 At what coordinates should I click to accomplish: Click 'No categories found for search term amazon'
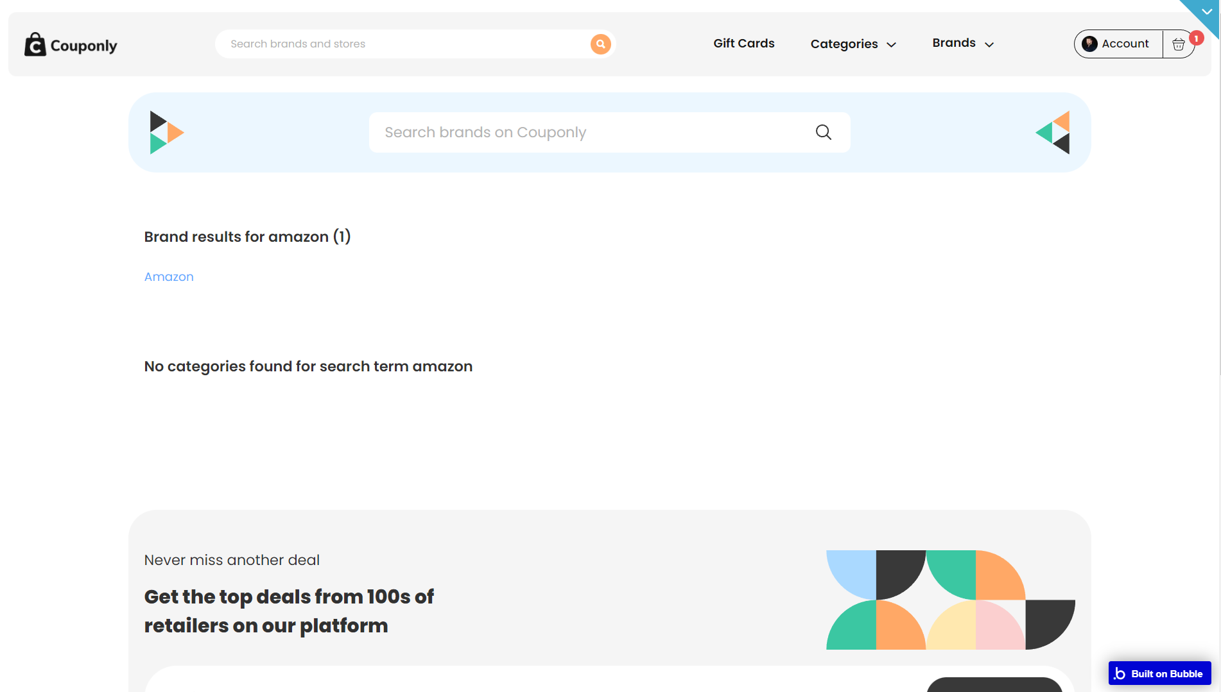308,366
